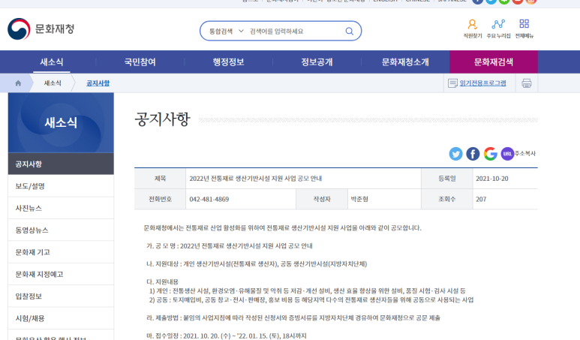
Task: Open 새소식 main menu
Action: pos(52,62)
